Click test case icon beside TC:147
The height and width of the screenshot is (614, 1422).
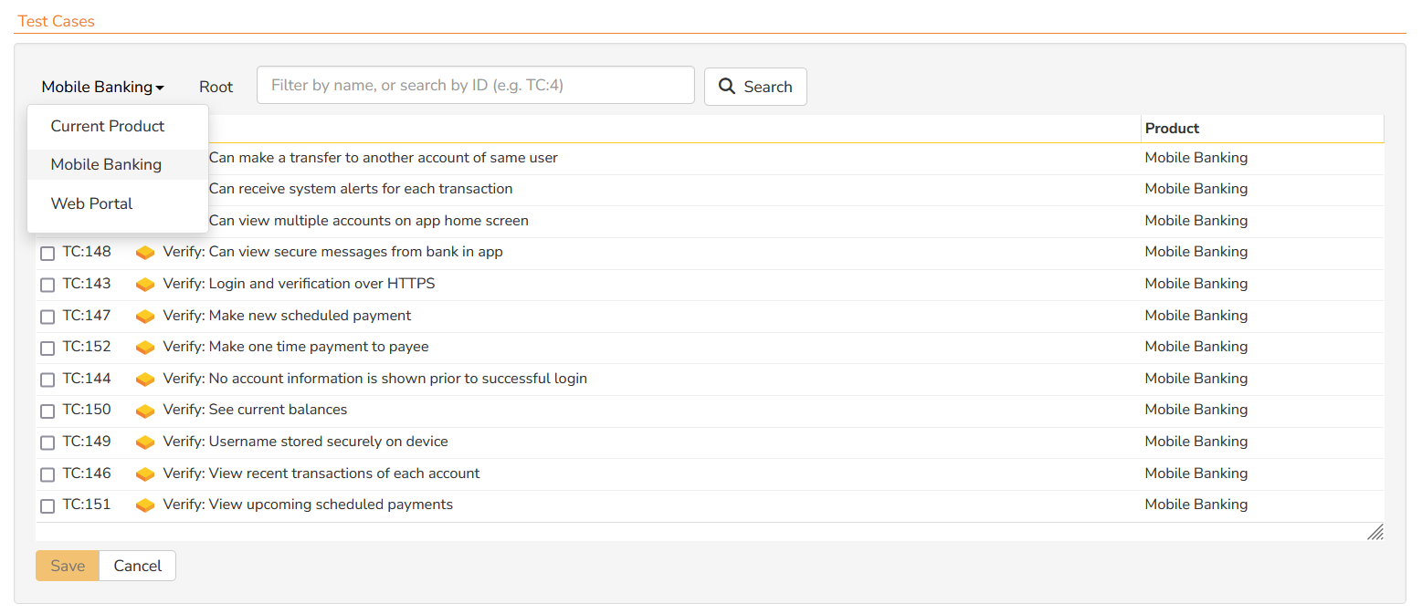[x=144, y=317]
